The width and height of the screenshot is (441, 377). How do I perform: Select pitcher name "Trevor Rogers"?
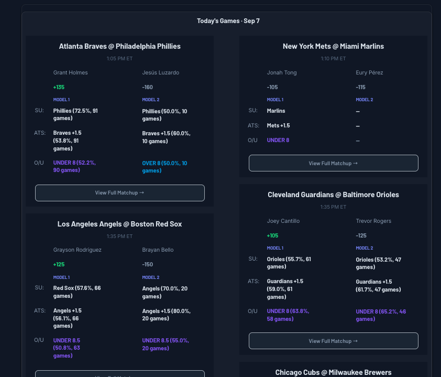click(x=373, y=221)
